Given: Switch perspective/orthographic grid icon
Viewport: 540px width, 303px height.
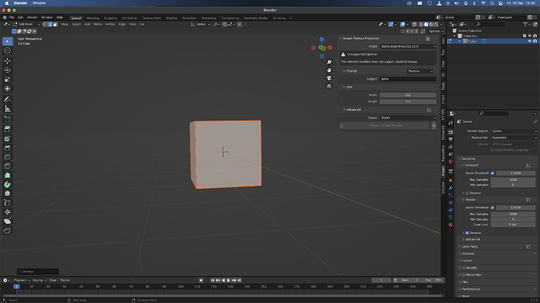Looking at the screenshot, I should (x=329, y=86).
